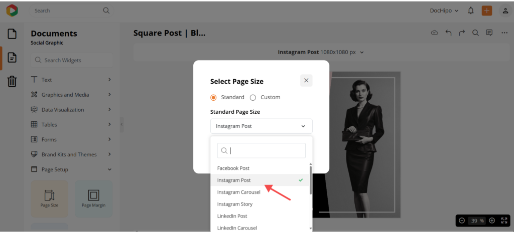Screen dimensions: 514x232
Task: Open the blank document icon in left rail
Action: click(12, 34)
